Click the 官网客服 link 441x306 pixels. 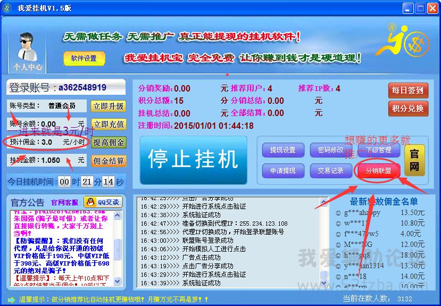(x=65, y=203)
